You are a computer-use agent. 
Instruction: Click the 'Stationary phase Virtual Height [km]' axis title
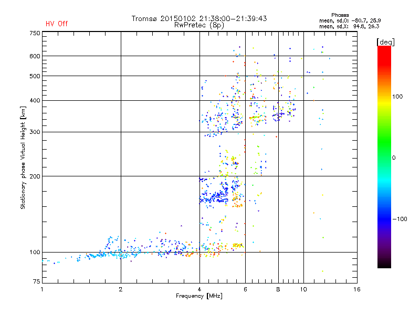click(23, 158)
